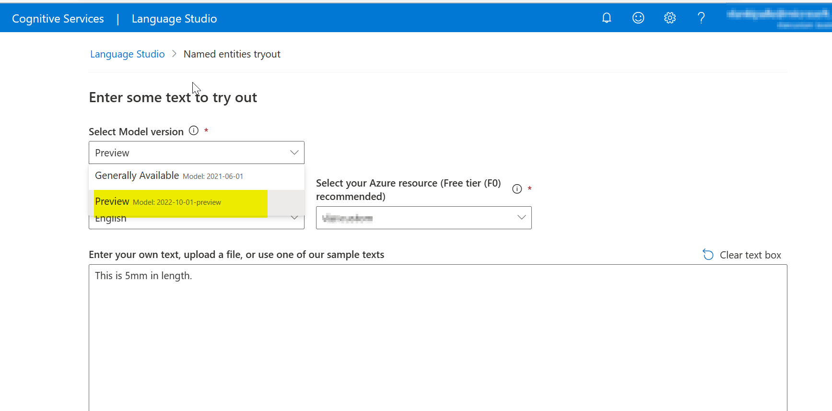This screenshot has width=832, height=411.
Task: Click Cognitive Services header link
Action: (x=58, y=19)
